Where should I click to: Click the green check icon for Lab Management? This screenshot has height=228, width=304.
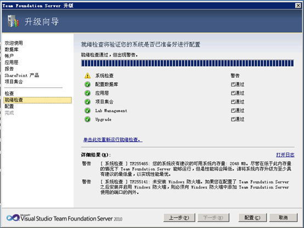pos(87,111)
